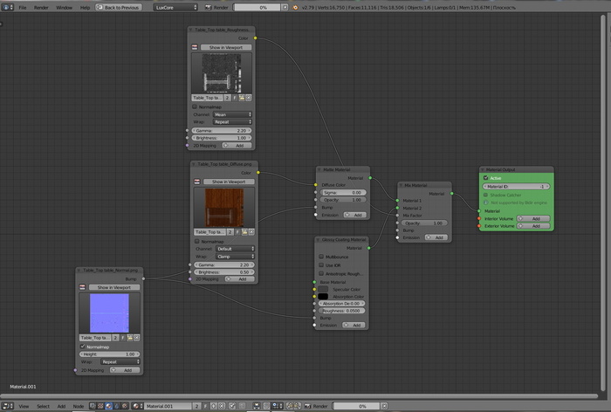Open the Add menu in node editor header
The width and height of the screenshot is (611, 412).
click(x=61, y=406)
